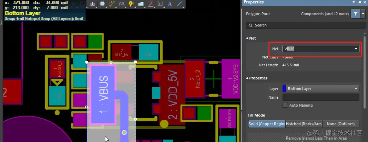Screen dimensions: 368x142
Task: Choose the Place Via tool
Action: pyautogui.click(x=131, y=4)
